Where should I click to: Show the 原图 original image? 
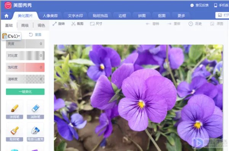tap(216, 24)
